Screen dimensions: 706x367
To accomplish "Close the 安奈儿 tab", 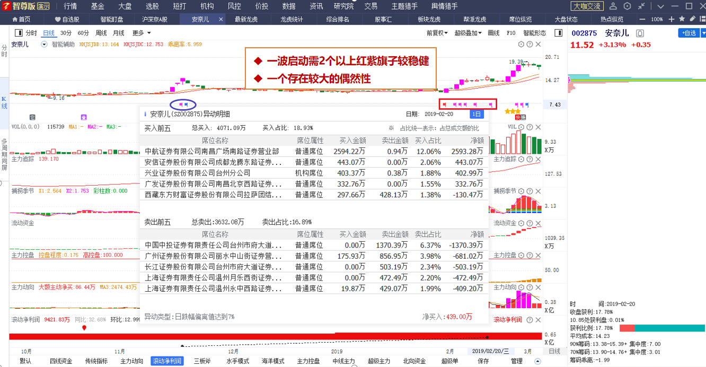I will (220, 19).
